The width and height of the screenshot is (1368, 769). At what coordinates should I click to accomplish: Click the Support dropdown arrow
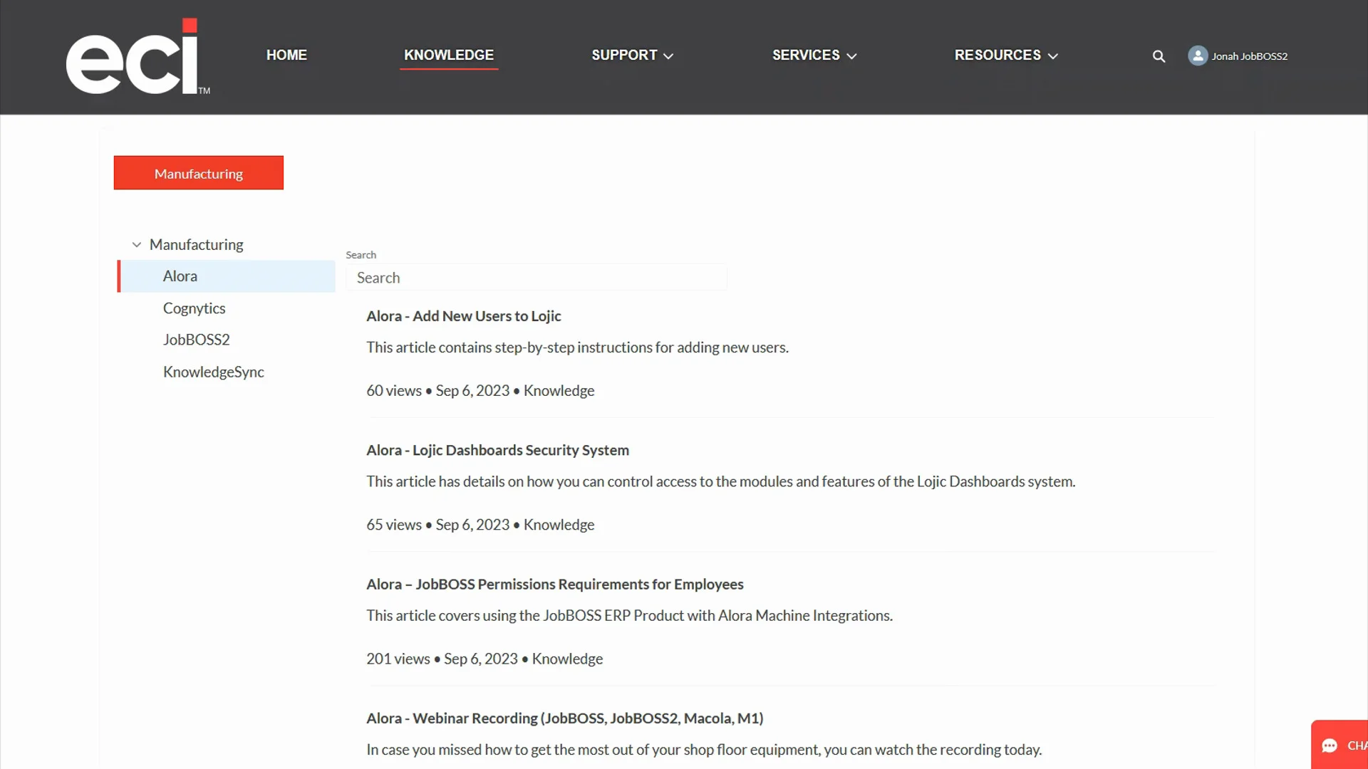pyautogui.click(x=669, y=56)
